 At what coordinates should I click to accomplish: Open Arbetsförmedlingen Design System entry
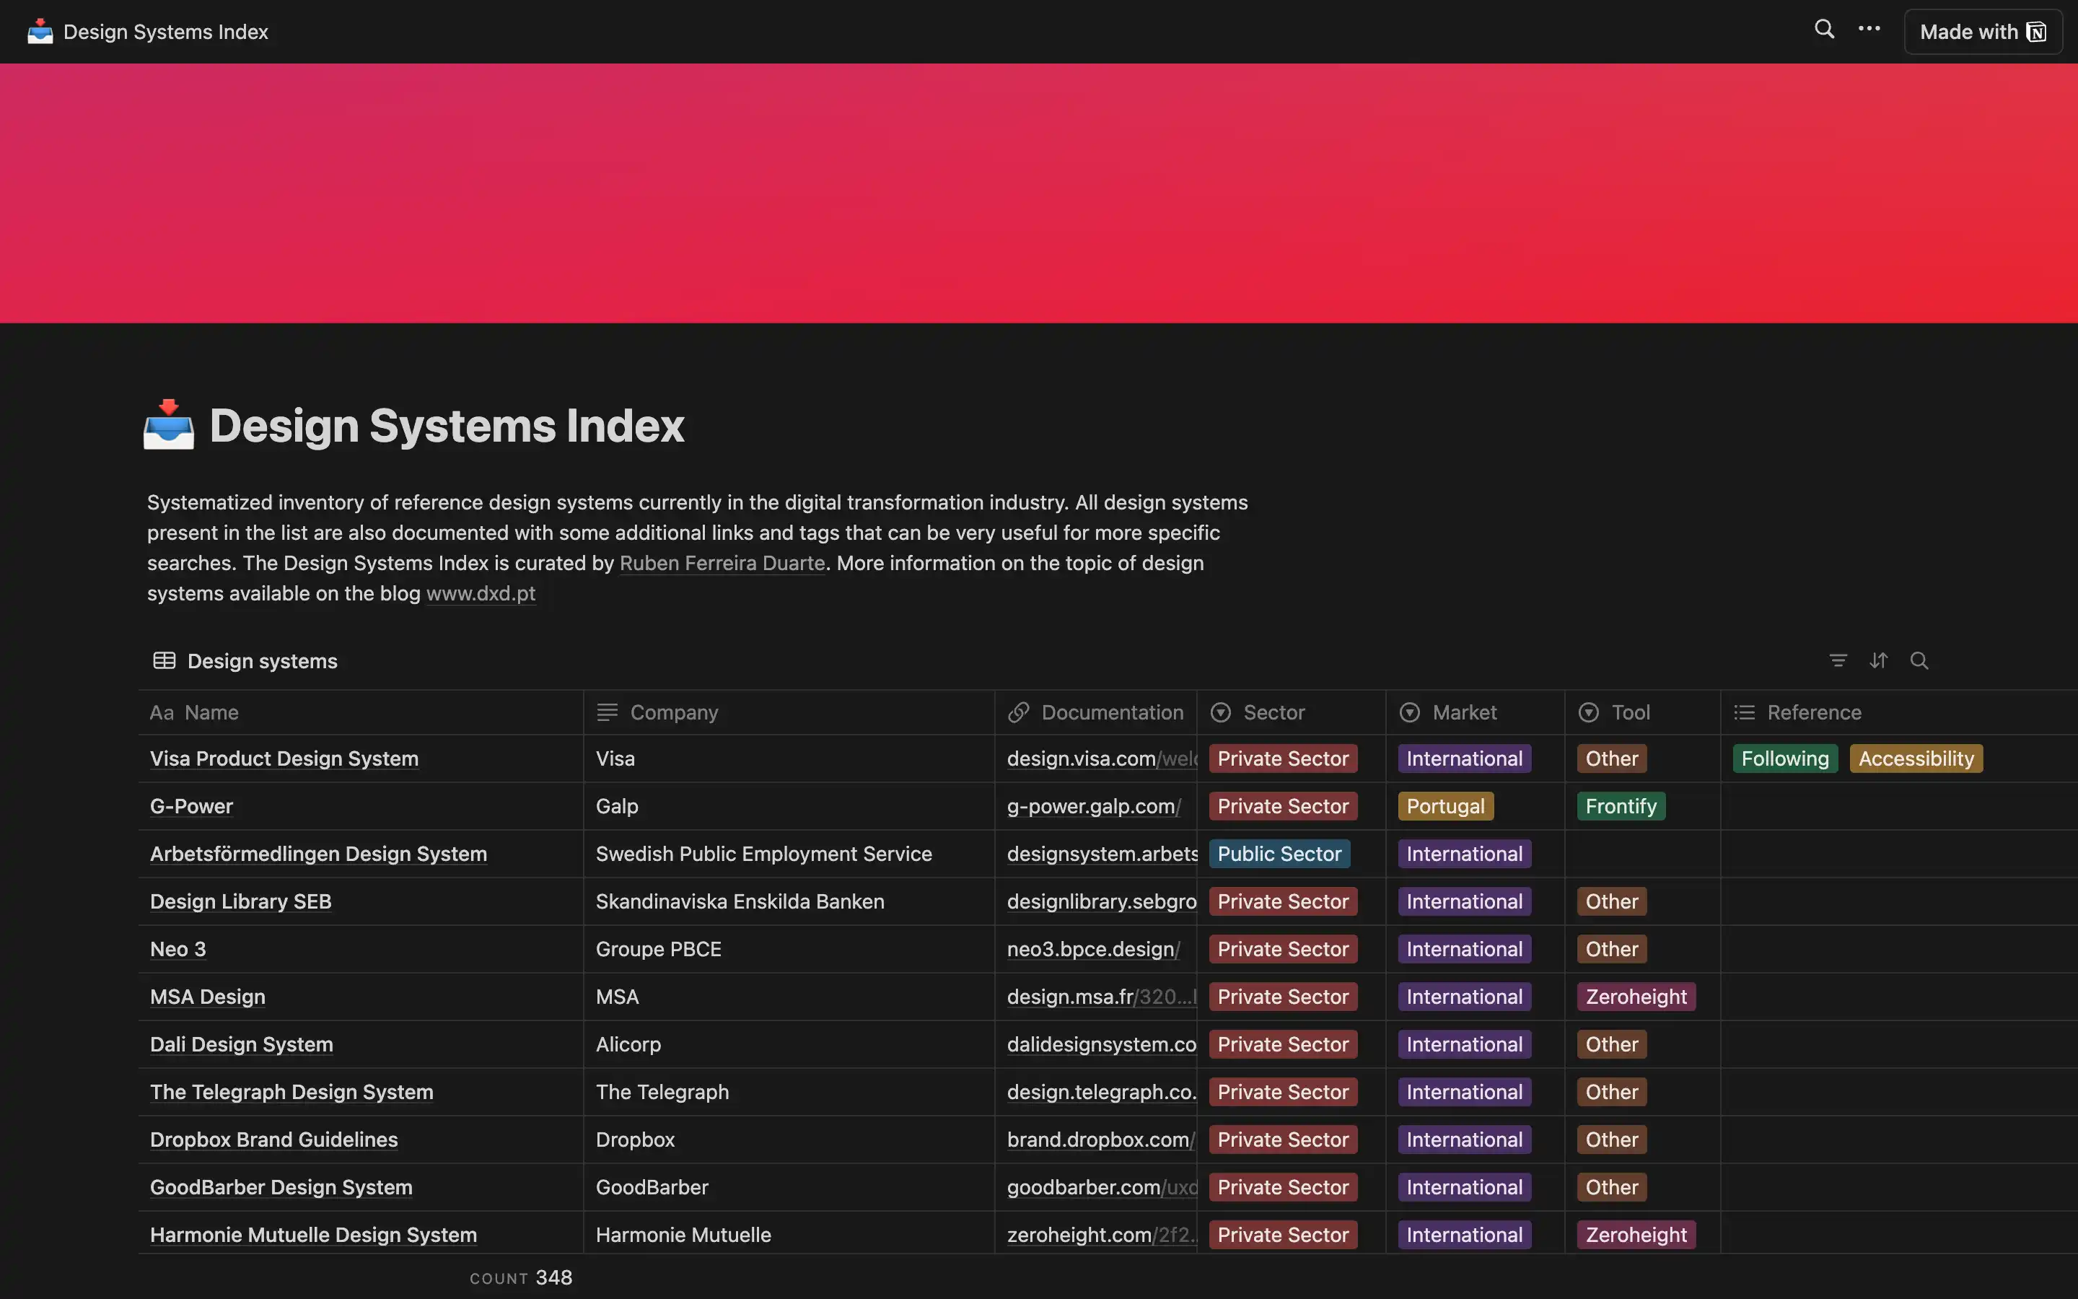(319, 854)
